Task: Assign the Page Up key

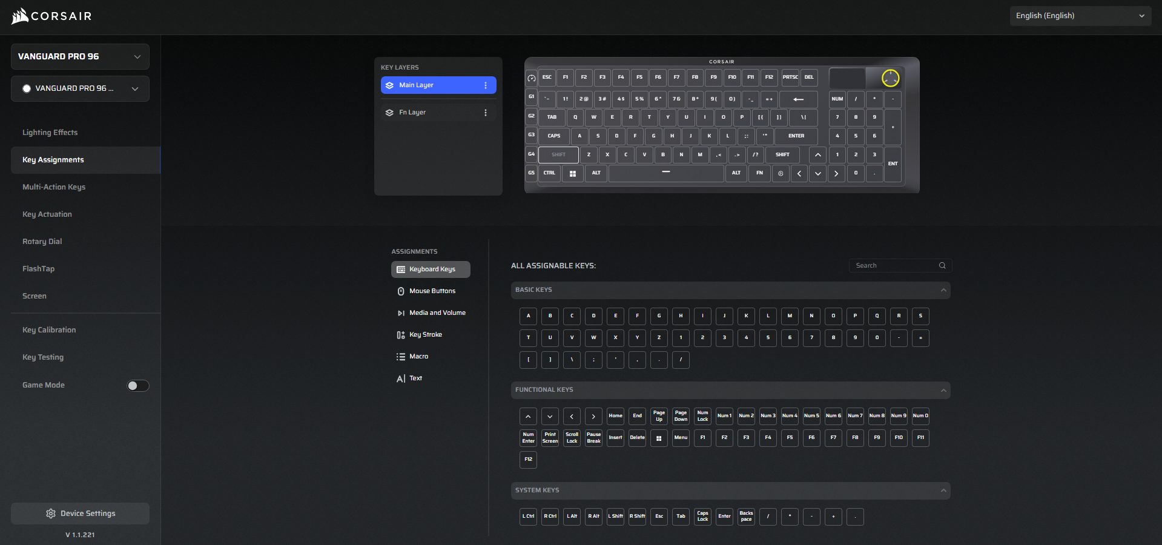Action: [x=659, y=416]
